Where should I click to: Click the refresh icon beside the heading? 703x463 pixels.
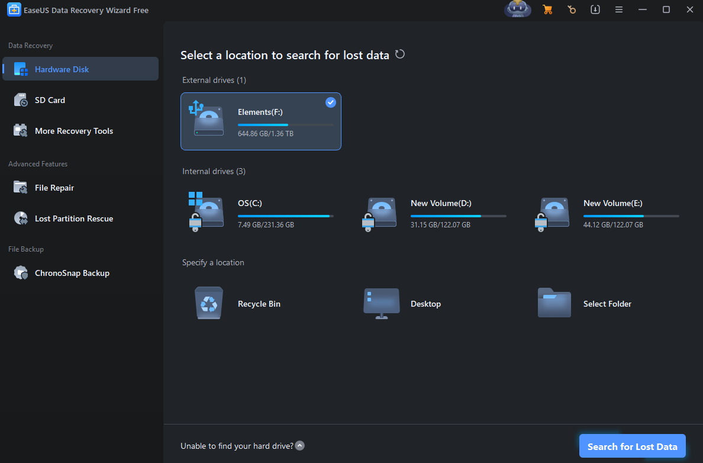[x=399, y=54]
